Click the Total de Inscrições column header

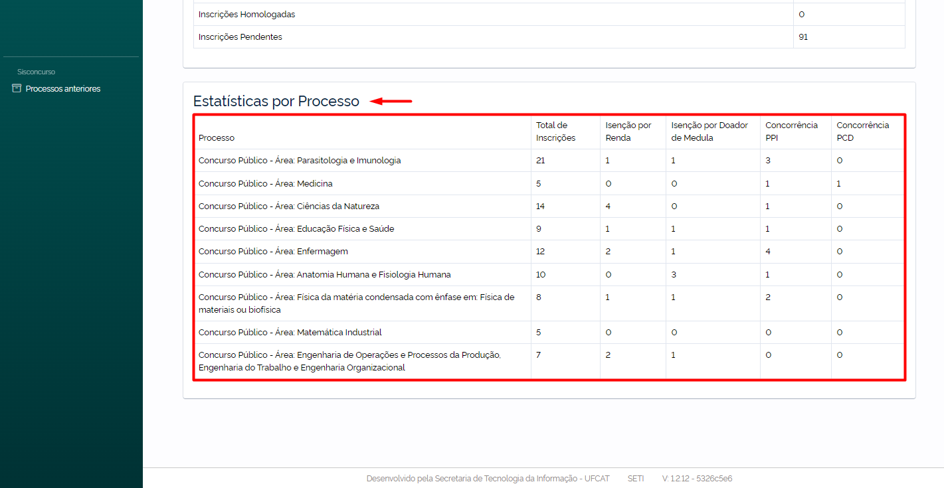tap(555, 131)
